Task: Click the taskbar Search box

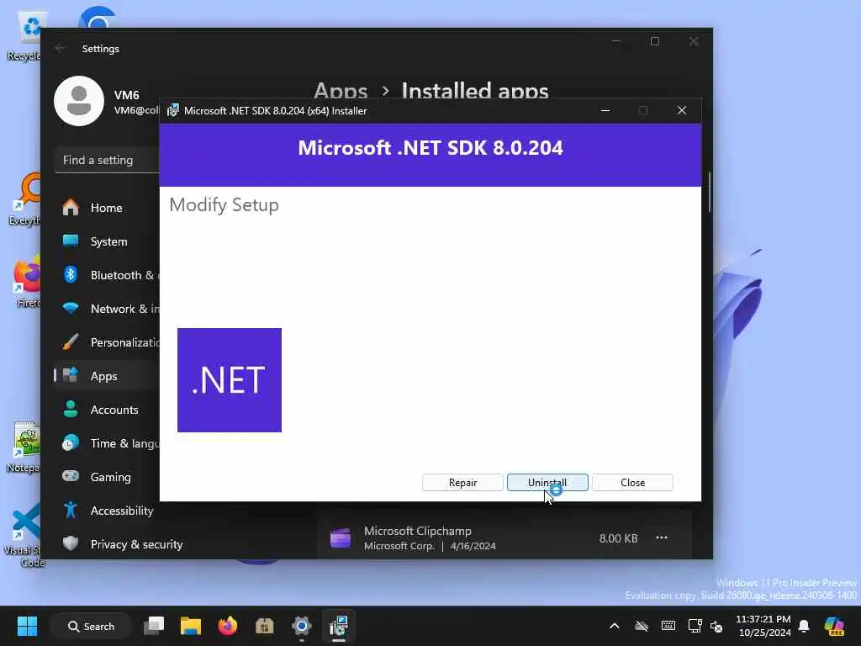Action: pos(91,626)
